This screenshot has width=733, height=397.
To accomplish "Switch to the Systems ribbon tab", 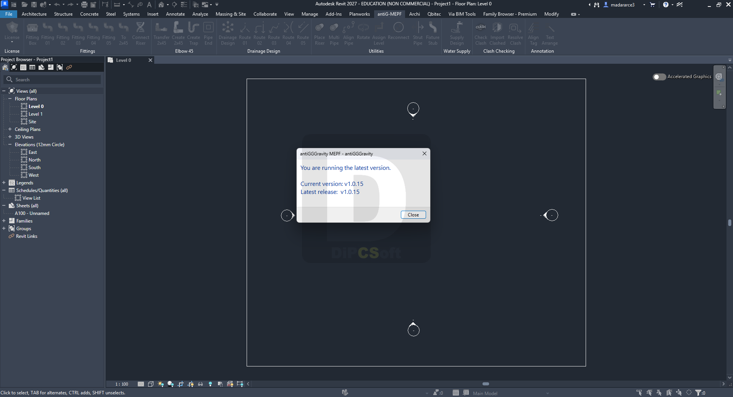I will pos(131,14).
